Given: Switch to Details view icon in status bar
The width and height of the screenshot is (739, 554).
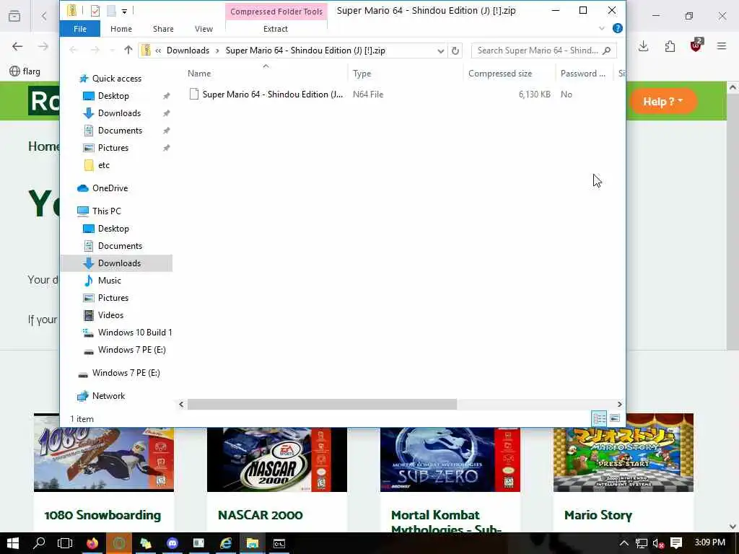Looking at the screenshot, I should pyautogui.click(x=600, y=418).
